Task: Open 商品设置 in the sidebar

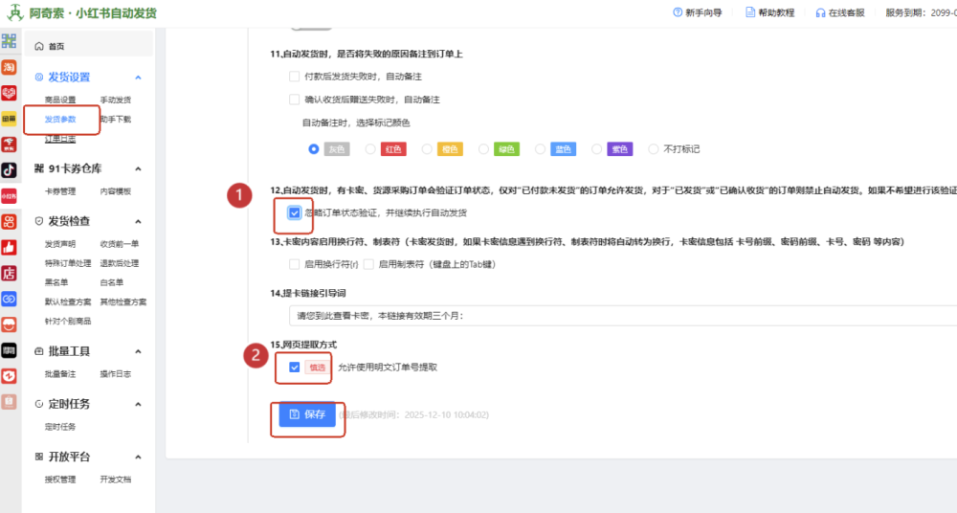Action: [x=60, y=100]
